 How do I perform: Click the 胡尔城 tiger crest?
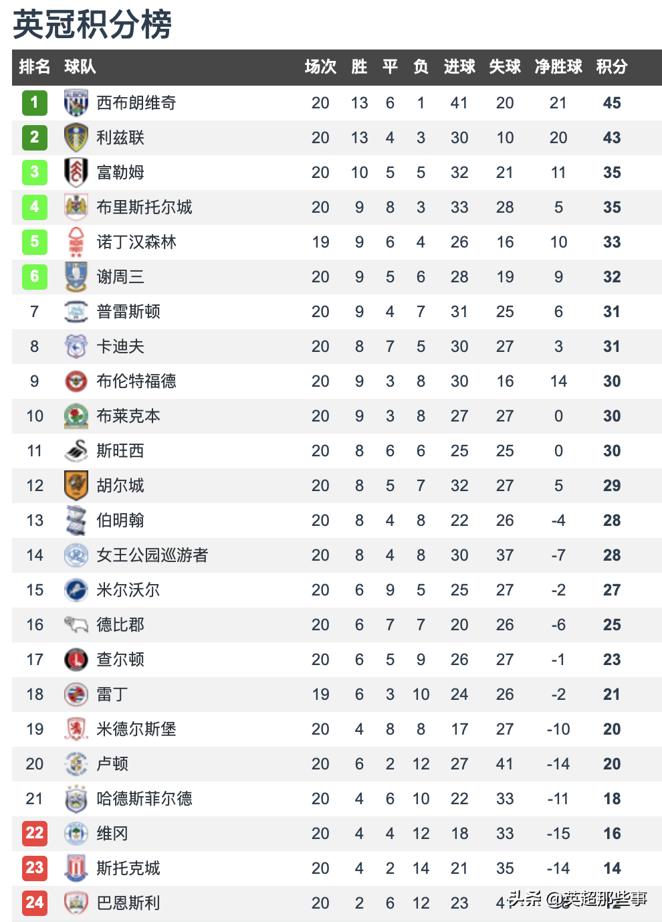tap(76, 486)
